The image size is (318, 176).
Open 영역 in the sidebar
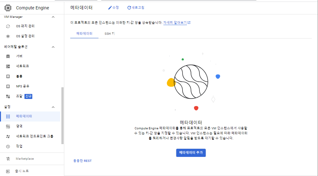(30, 126)
